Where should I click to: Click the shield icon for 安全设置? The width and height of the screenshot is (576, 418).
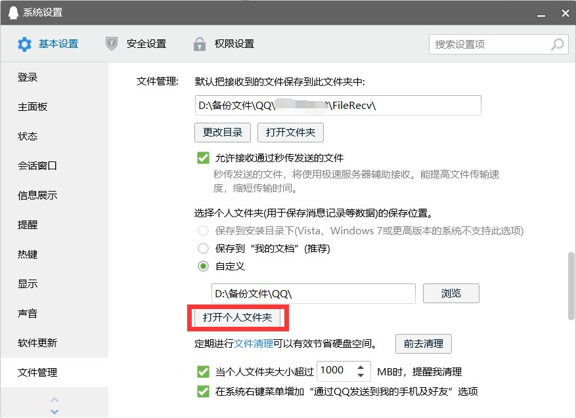pyautogui.click(x=112, y=43)
